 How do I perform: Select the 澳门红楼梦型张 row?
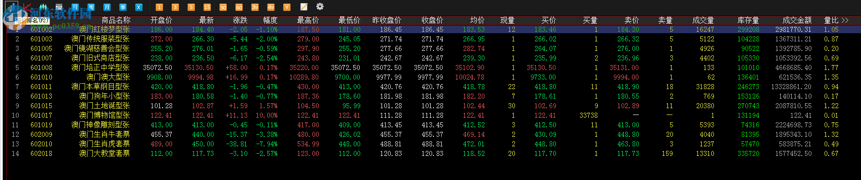(x=434, y=30)
